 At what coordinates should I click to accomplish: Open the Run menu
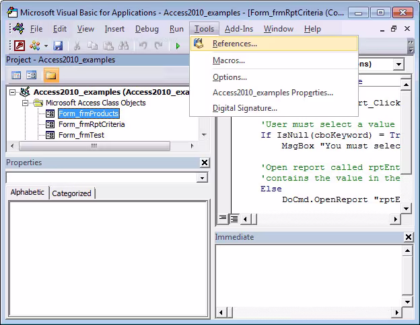point(176,29)
